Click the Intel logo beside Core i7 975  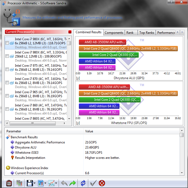[x=12, y=69]
